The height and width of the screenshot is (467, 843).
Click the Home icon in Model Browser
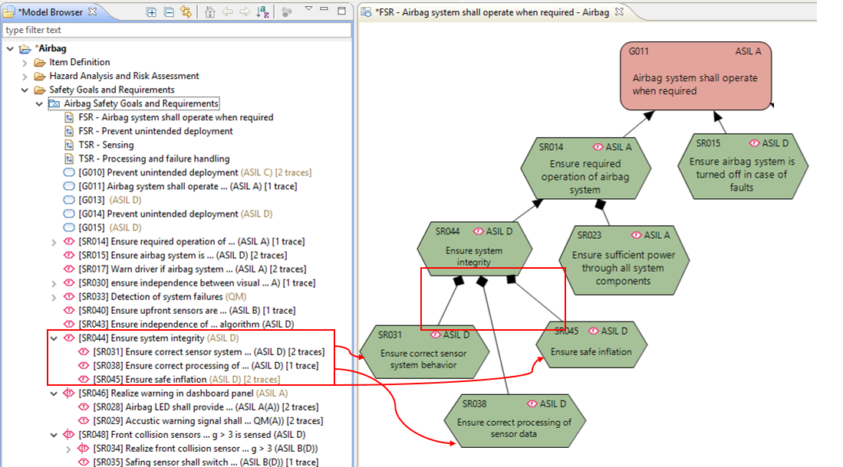pos(210,12)
